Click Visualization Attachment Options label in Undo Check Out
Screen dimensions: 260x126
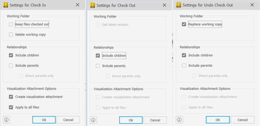click(205, 89)
